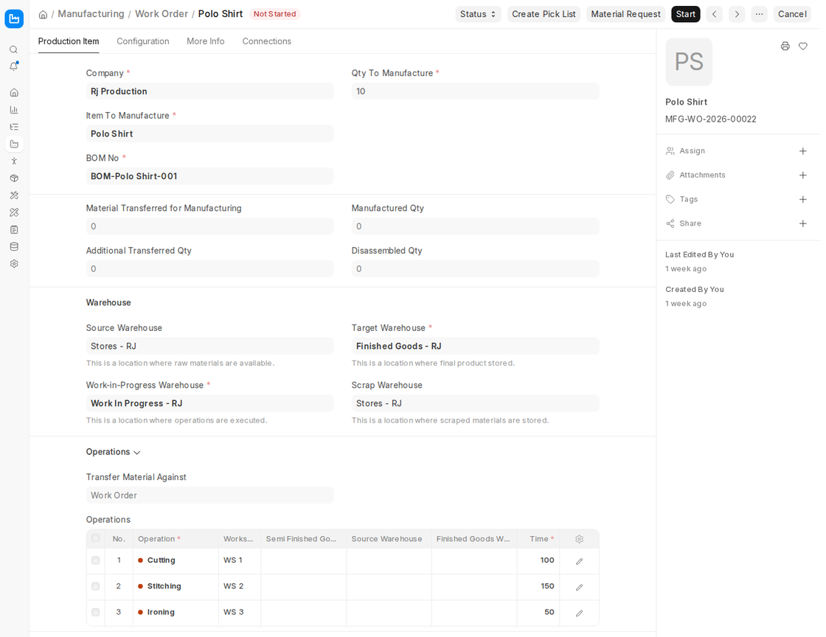
Task: Open the Source Warehouse field
Action: pyautogui.click(x=209, y=347)
